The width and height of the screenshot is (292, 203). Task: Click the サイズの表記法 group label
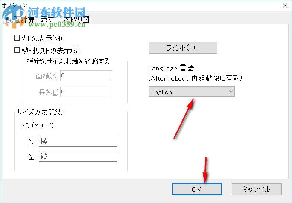click(40, 112)
